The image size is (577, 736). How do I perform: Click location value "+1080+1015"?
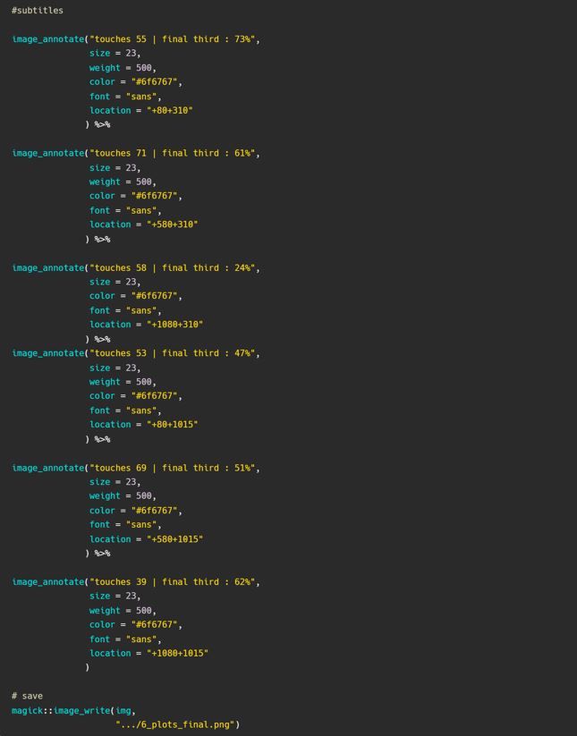tap(177, 653)
